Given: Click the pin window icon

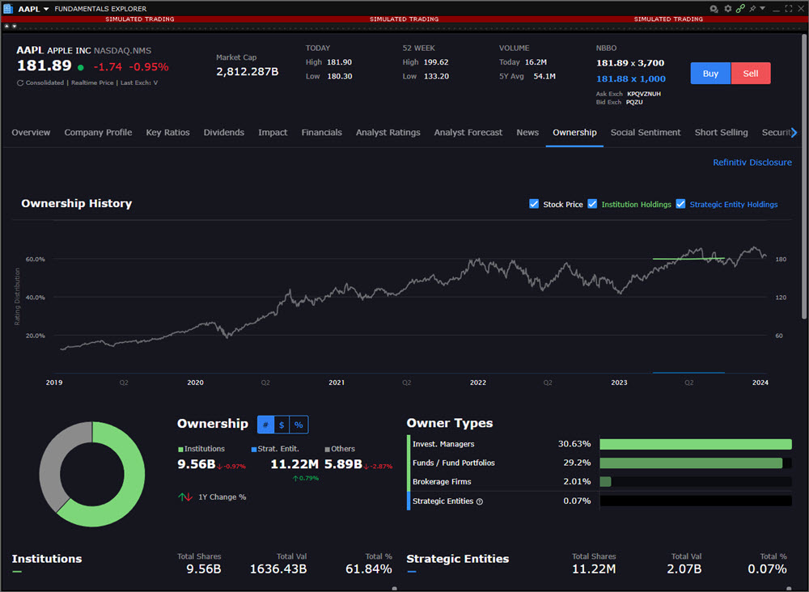Looking at the screenshot, I should click(752, 9).
